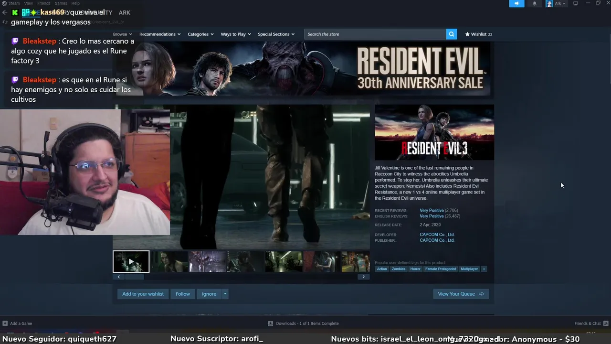
Task: Click the Add a Game plus icon
Action: click(x=5, y=323)
